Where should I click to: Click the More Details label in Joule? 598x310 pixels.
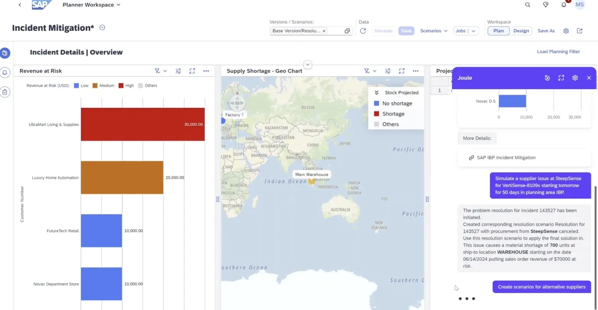(477, 138)
